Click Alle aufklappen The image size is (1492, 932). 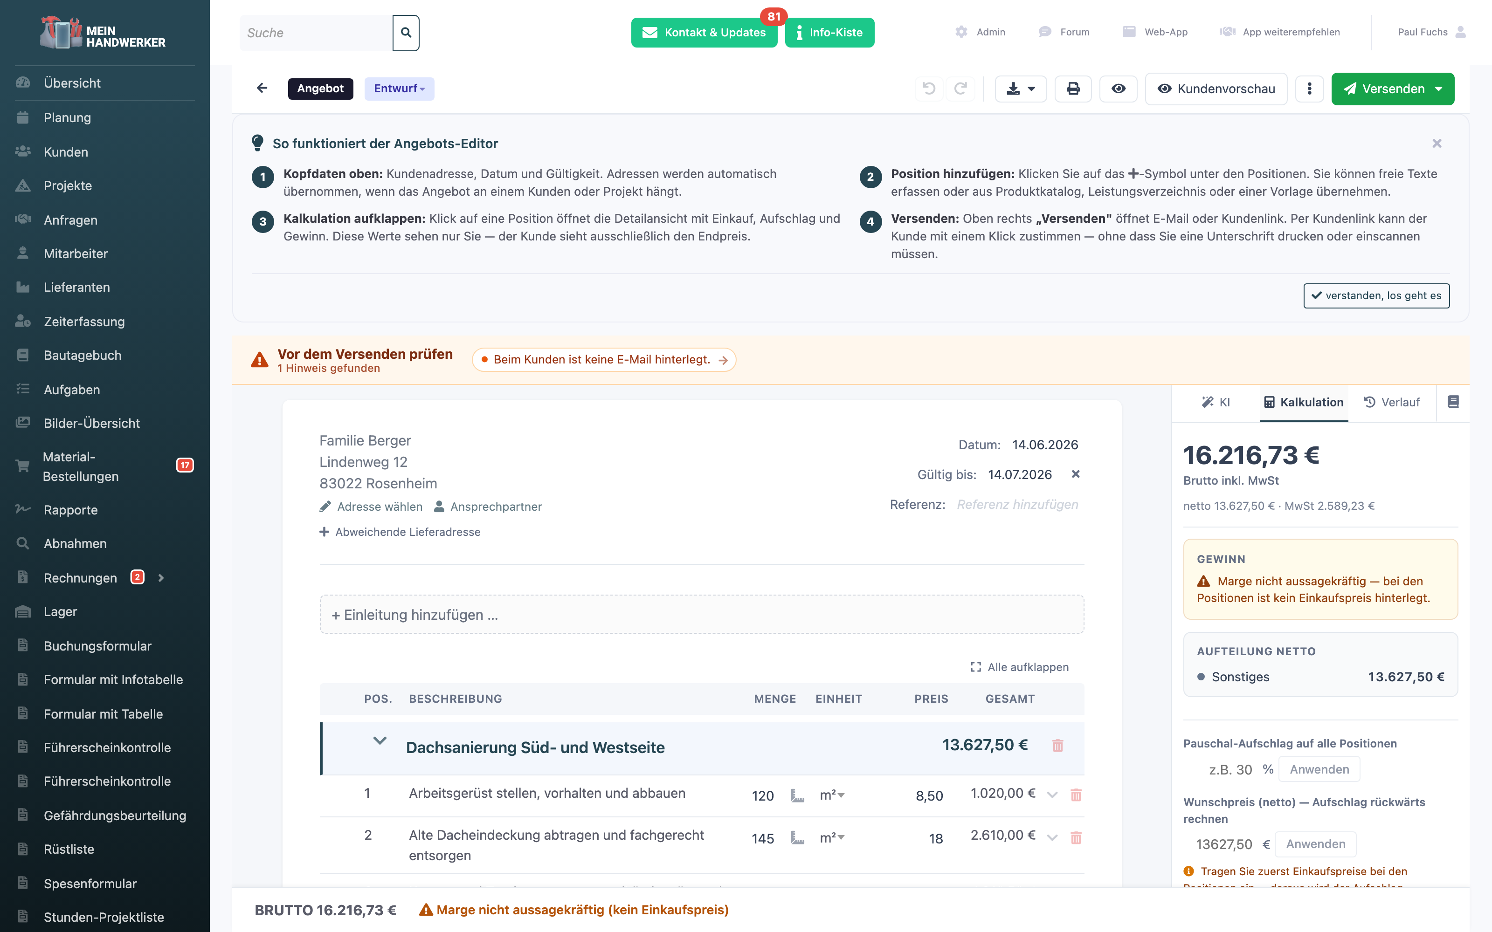click(x=1020, y=667)
